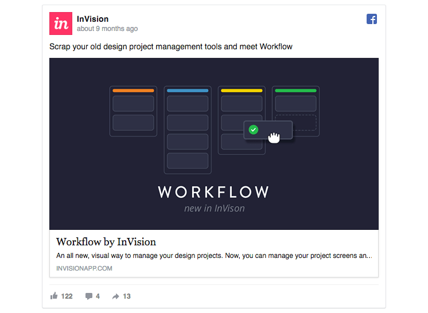Click the thumbs-up like icon

(54, 296)
